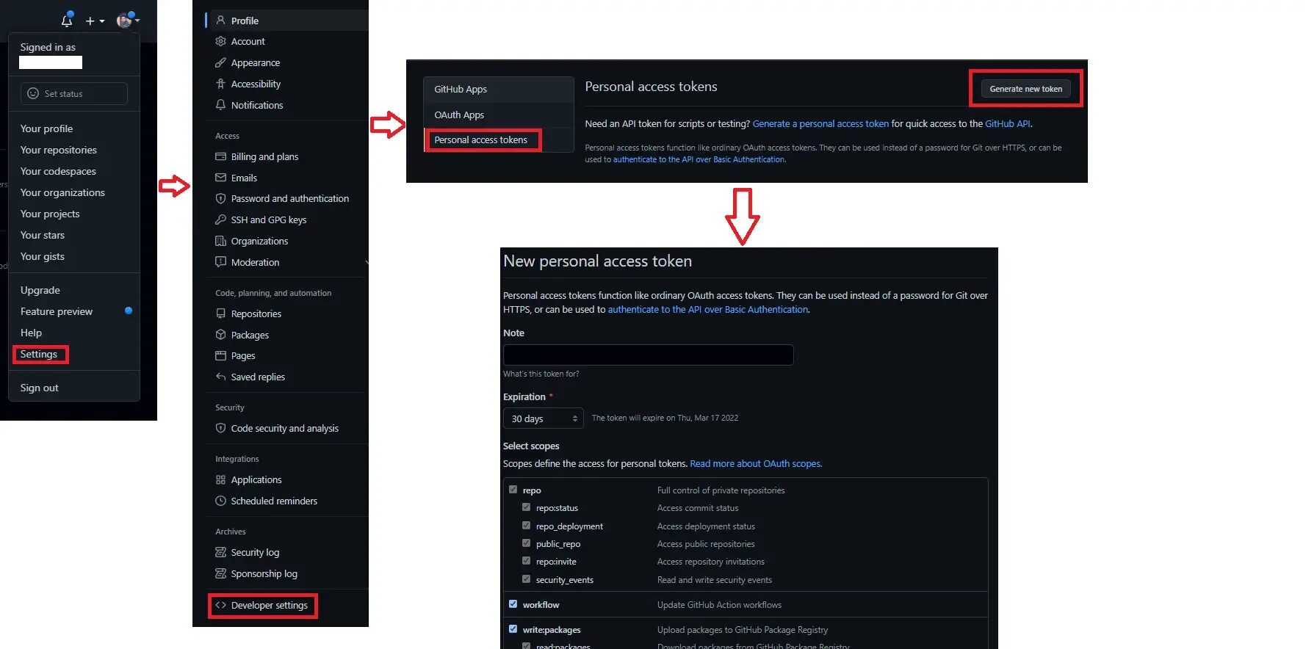Expand the Moderation section chevron

(366, 262)
